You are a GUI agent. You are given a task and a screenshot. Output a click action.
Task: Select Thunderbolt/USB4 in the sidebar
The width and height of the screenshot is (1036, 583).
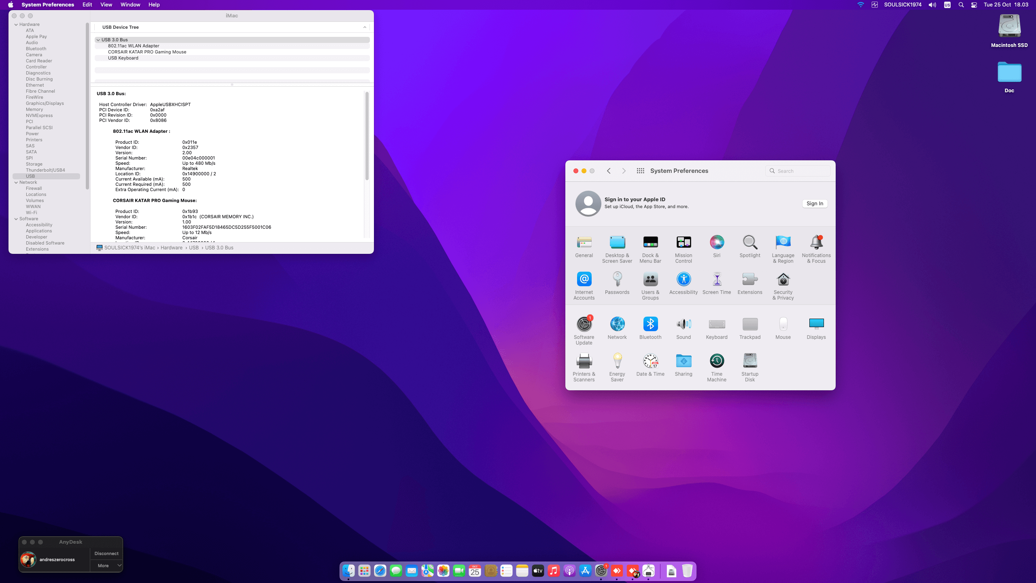[x=45, y=170]
